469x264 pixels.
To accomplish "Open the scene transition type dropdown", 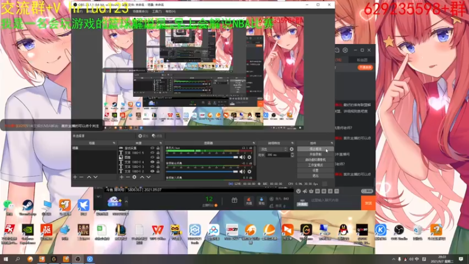I will click(273, 149).
